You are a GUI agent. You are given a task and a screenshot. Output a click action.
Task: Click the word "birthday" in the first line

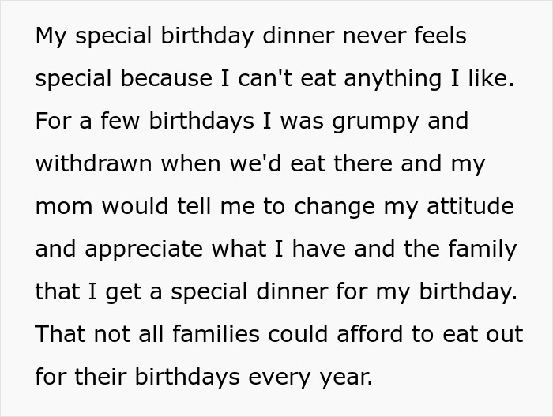pos(207,36)
